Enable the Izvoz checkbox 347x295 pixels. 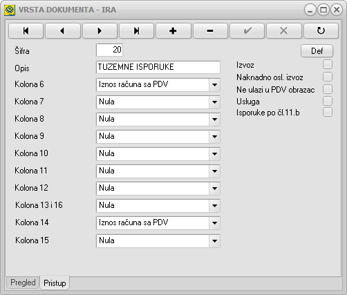(328, 64)
